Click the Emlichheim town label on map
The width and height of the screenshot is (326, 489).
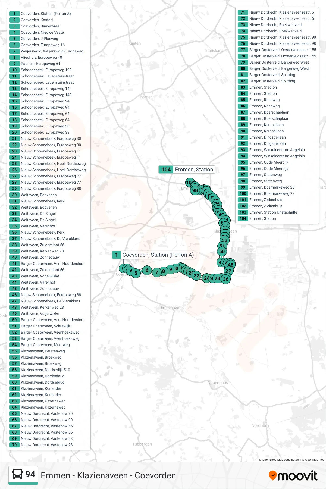171,307
